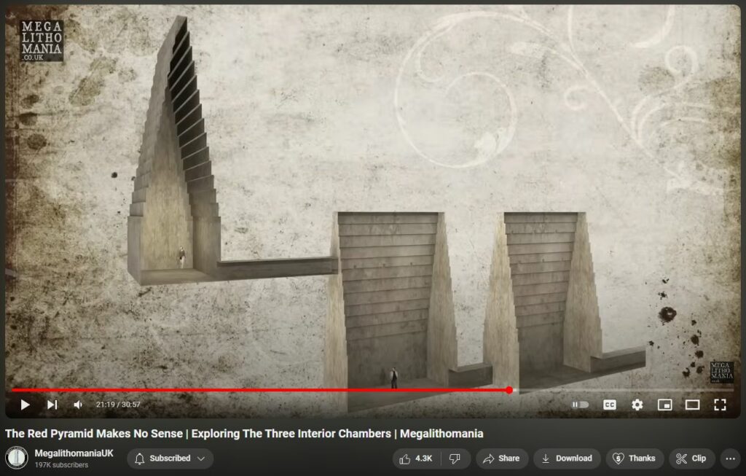Switch to theater mode view

click(692, 405)
